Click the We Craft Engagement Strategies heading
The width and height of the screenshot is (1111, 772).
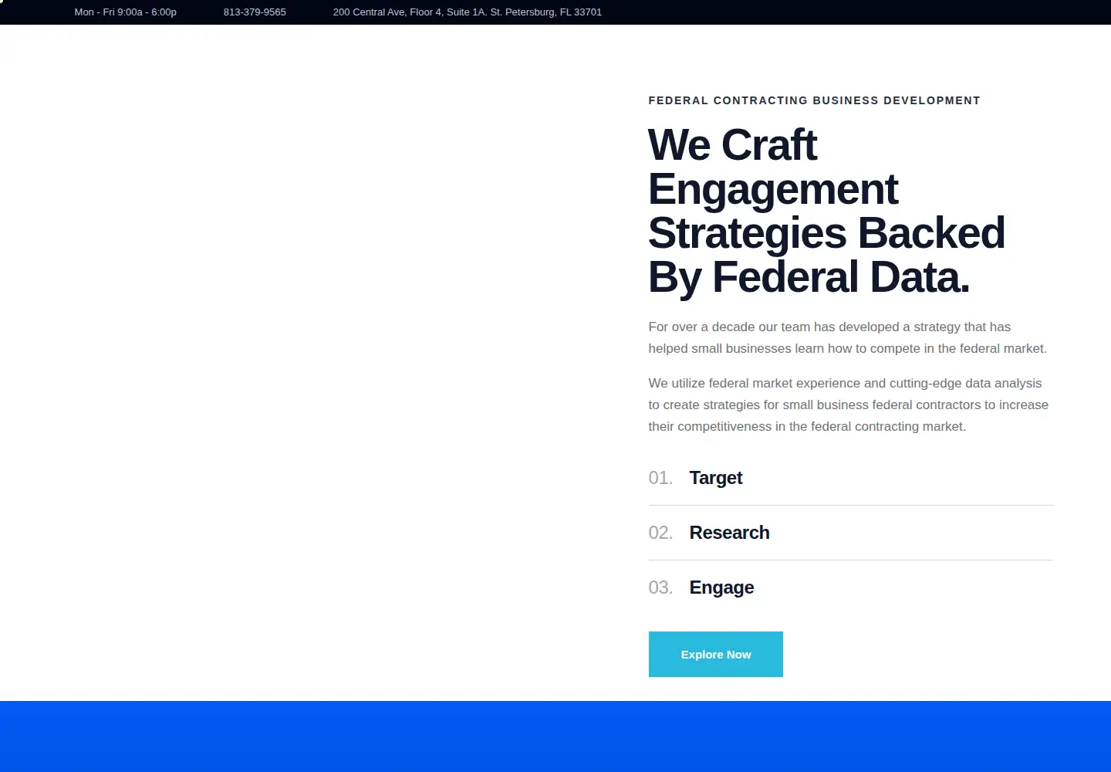tap(826, 211)
